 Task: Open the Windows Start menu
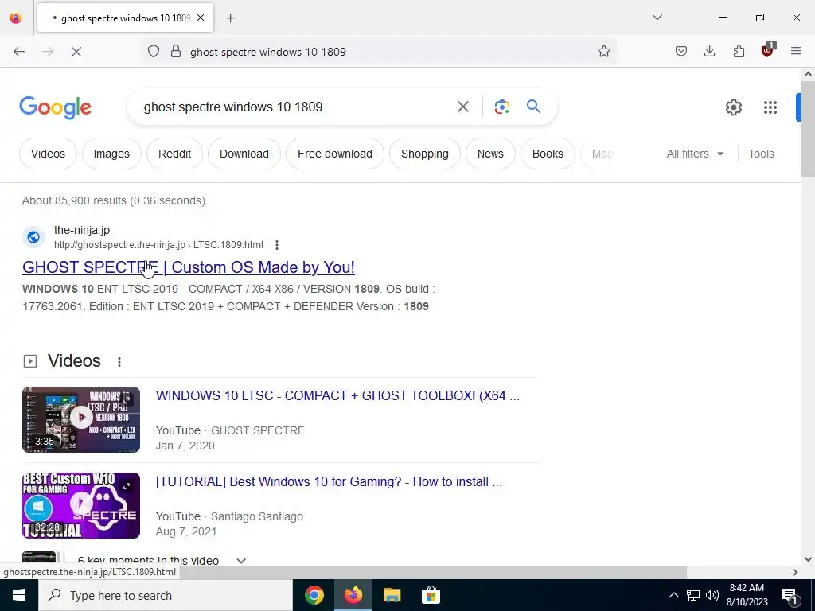(19, 595)
